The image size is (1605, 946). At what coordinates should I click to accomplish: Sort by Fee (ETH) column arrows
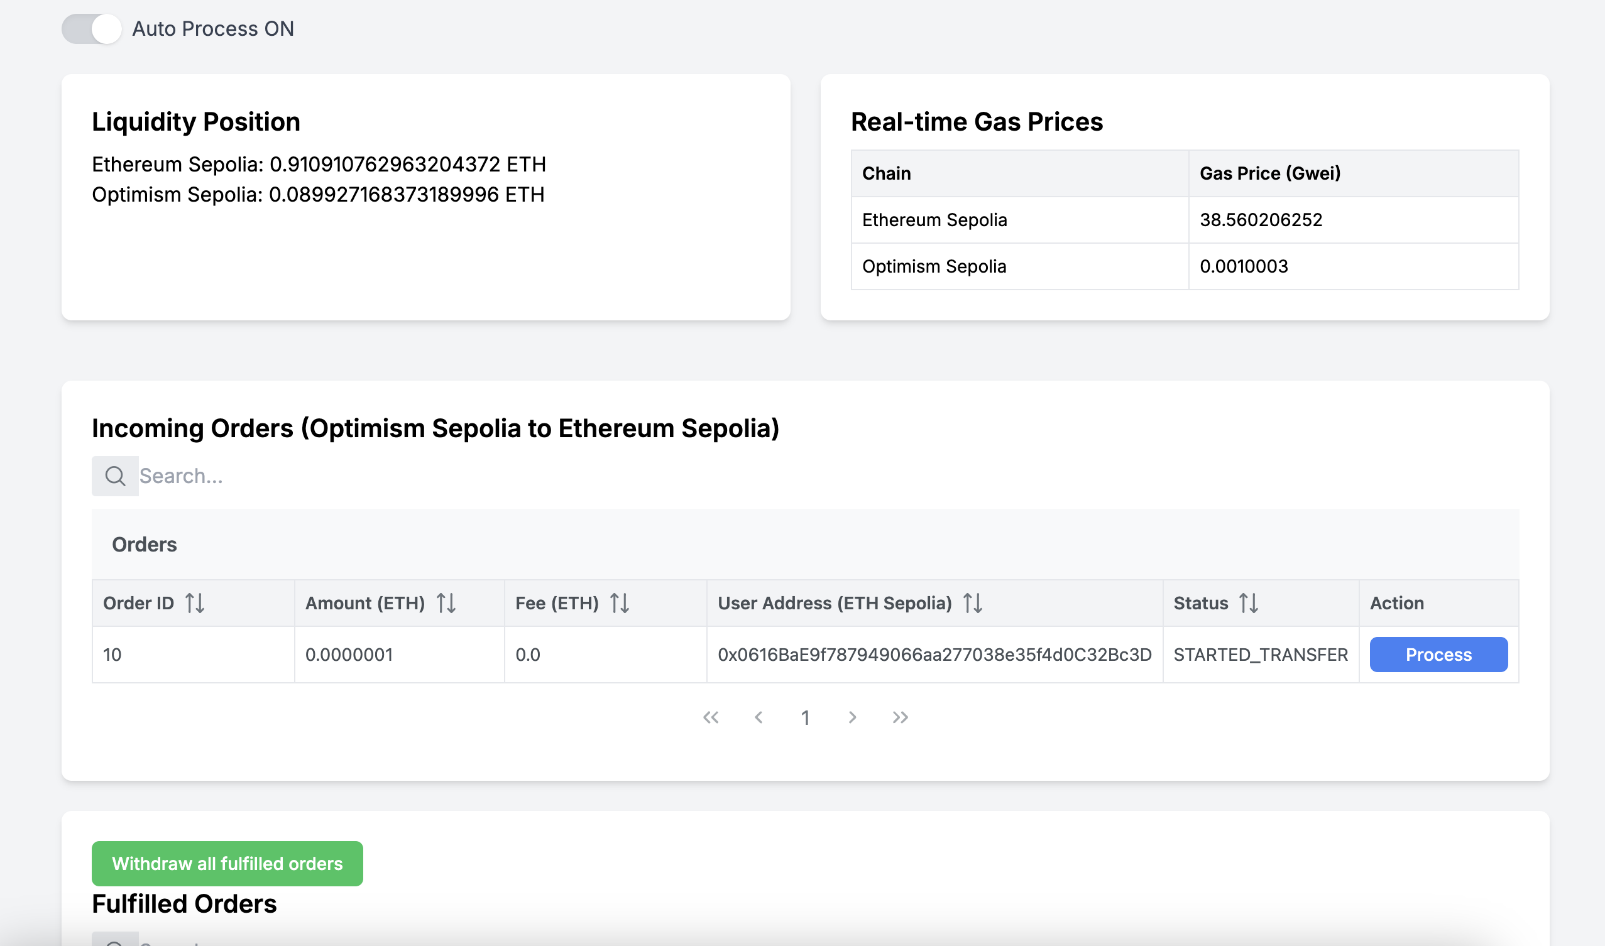tap(620, 603)
